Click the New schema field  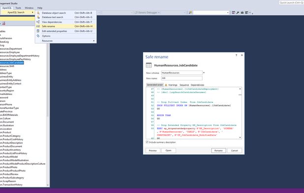pos(182,73)
